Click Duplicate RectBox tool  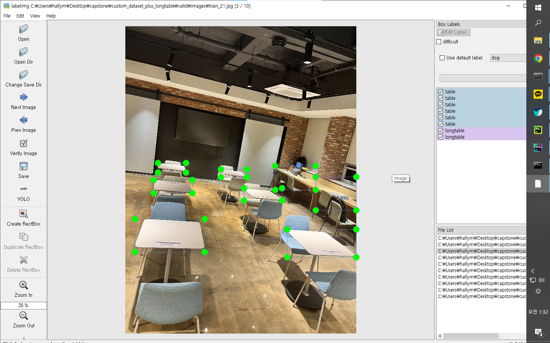23,241
